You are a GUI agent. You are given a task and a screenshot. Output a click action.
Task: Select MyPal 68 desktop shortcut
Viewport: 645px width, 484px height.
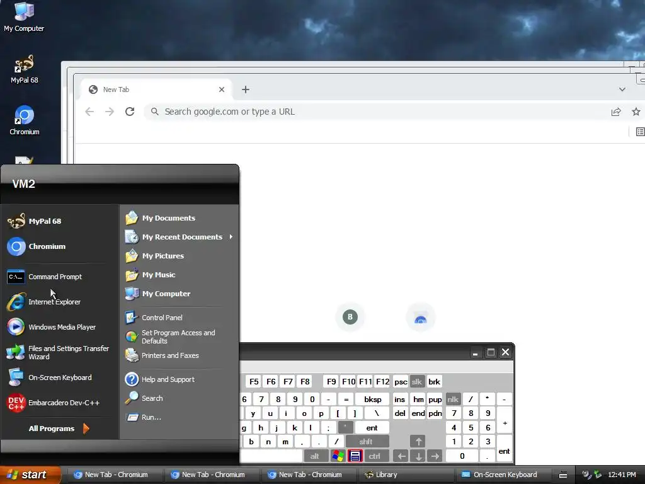(25, 69)
